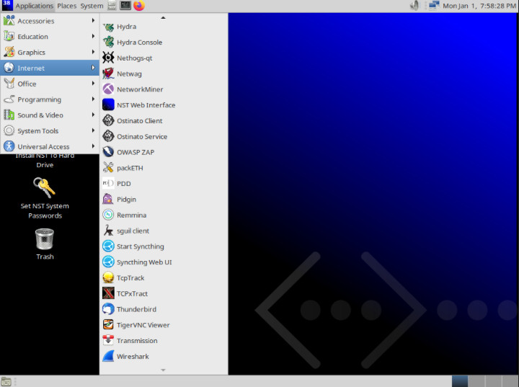
Task: Expand the Office category
Action: point(50,84)
